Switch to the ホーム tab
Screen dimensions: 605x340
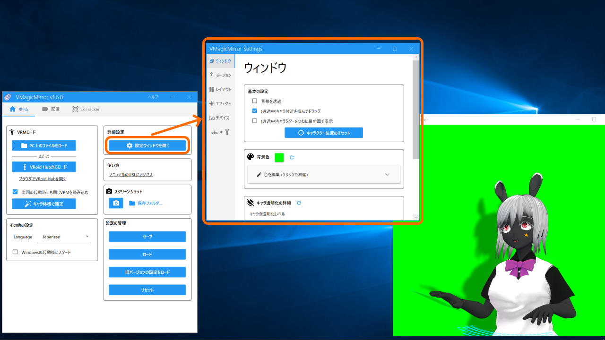tap(19, 109)
